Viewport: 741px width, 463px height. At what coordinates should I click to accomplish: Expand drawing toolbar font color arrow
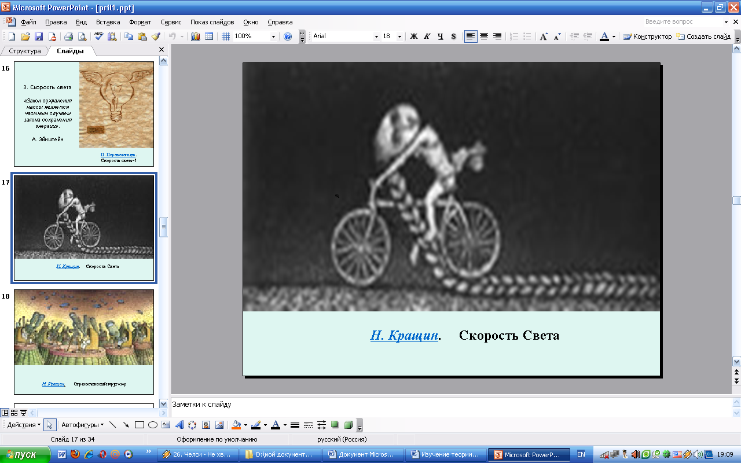[x=285, y=425]
